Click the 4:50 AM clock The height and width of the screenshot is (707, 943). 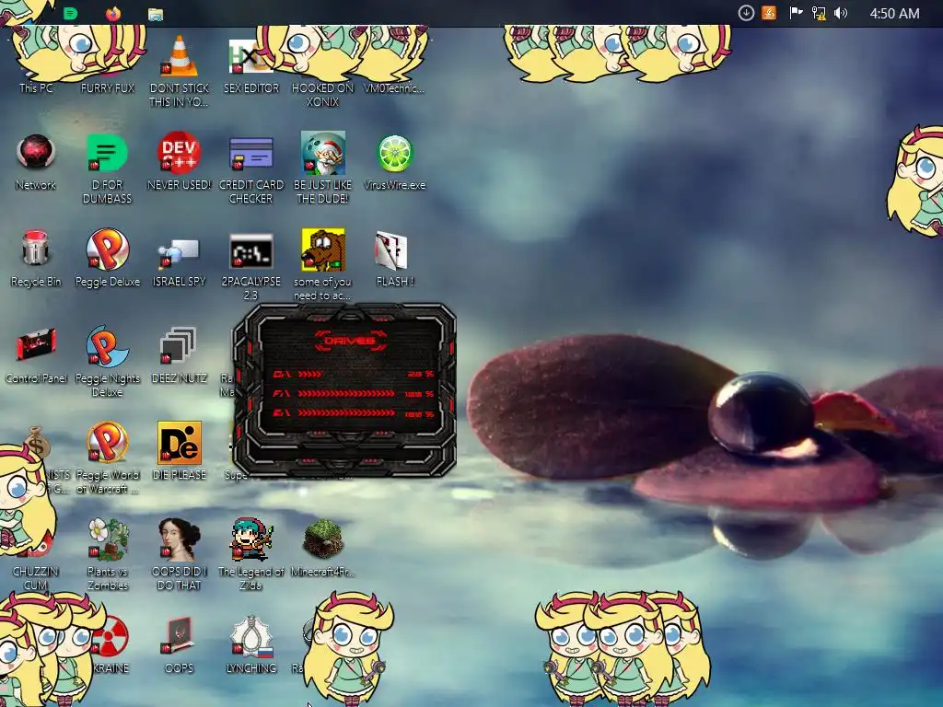tap(894, 13)
